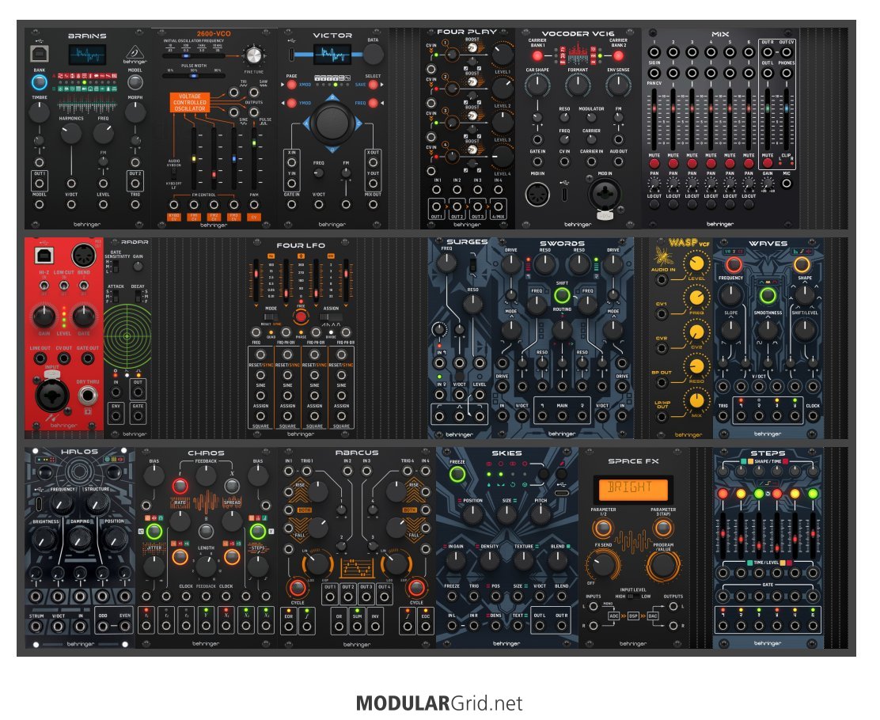Click the AUD OUT jack on Vocoder VC16
880x720 pixels.
(x=619, y=161)
